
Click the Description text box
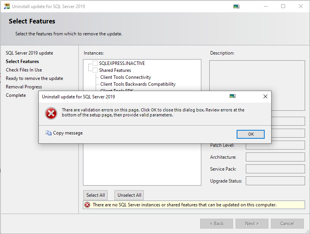click(x=257, y=85)
